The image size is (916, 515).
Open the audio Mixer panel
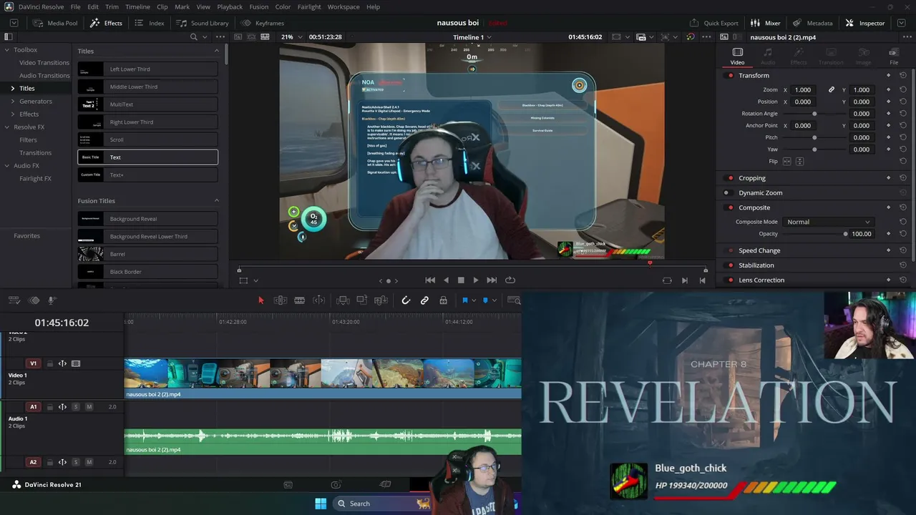(765, 23)
